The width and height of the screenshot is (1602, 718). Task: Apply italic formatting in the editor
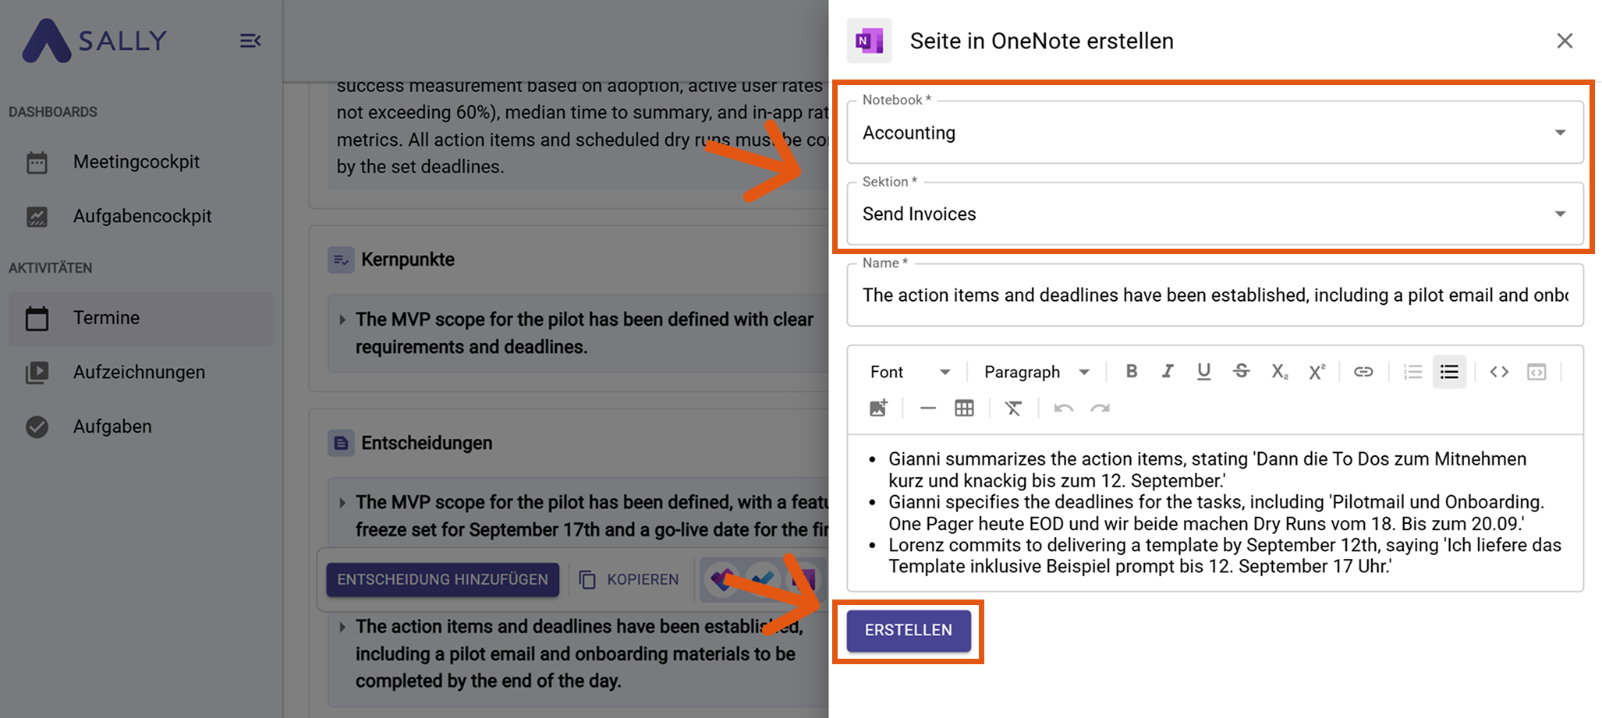[x=1168, y=372]
